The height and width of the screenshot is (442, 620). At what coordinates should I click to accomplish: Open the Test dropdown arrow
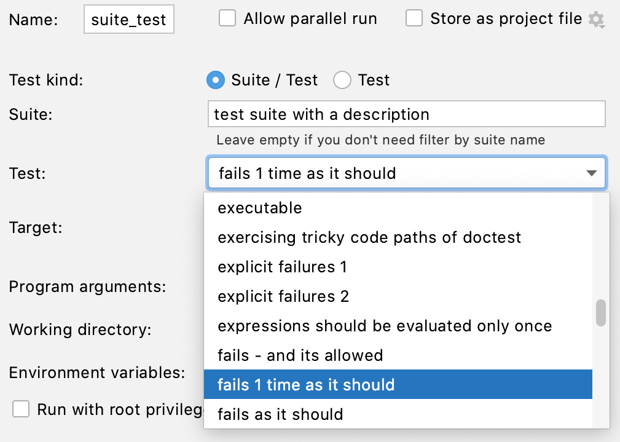tap(591, 173)
